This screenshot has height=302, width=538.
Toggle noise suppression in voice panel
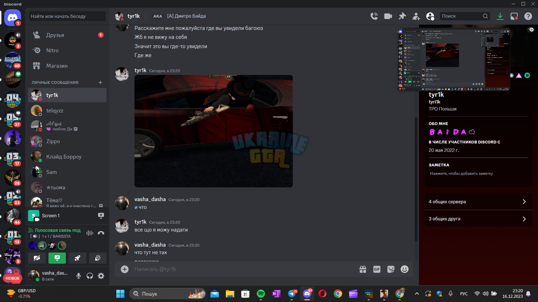[90, 233]
